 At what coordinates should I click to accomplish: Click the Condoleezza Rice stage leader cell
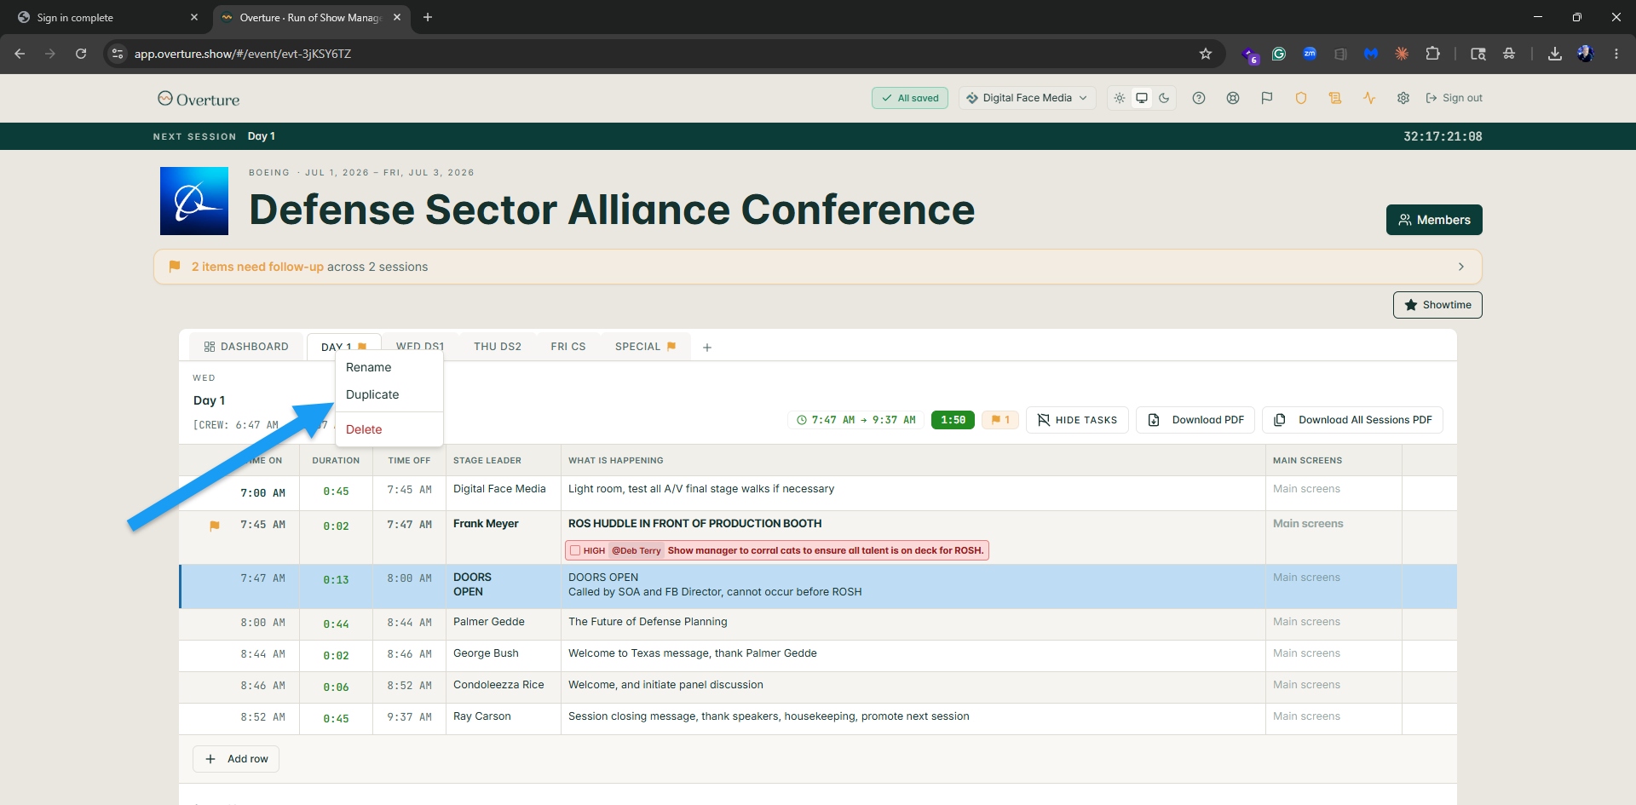pos(503,687)
